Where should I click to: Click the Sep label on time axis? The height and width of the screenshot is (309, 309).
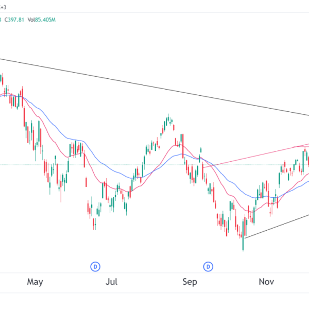pos(190,282)
